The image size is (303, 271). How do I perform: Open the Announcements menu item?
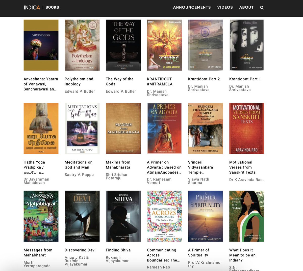[192, 7]
